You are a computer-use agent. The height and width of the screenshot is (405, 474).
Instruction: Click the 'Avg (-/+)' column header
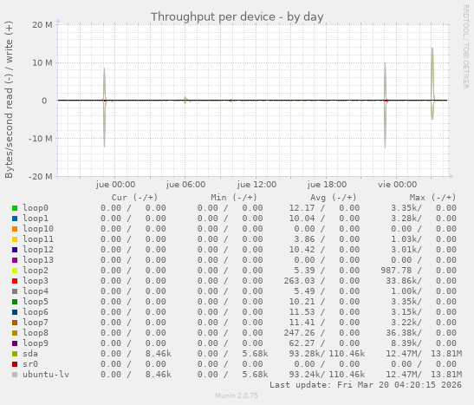tap(333, 198)
